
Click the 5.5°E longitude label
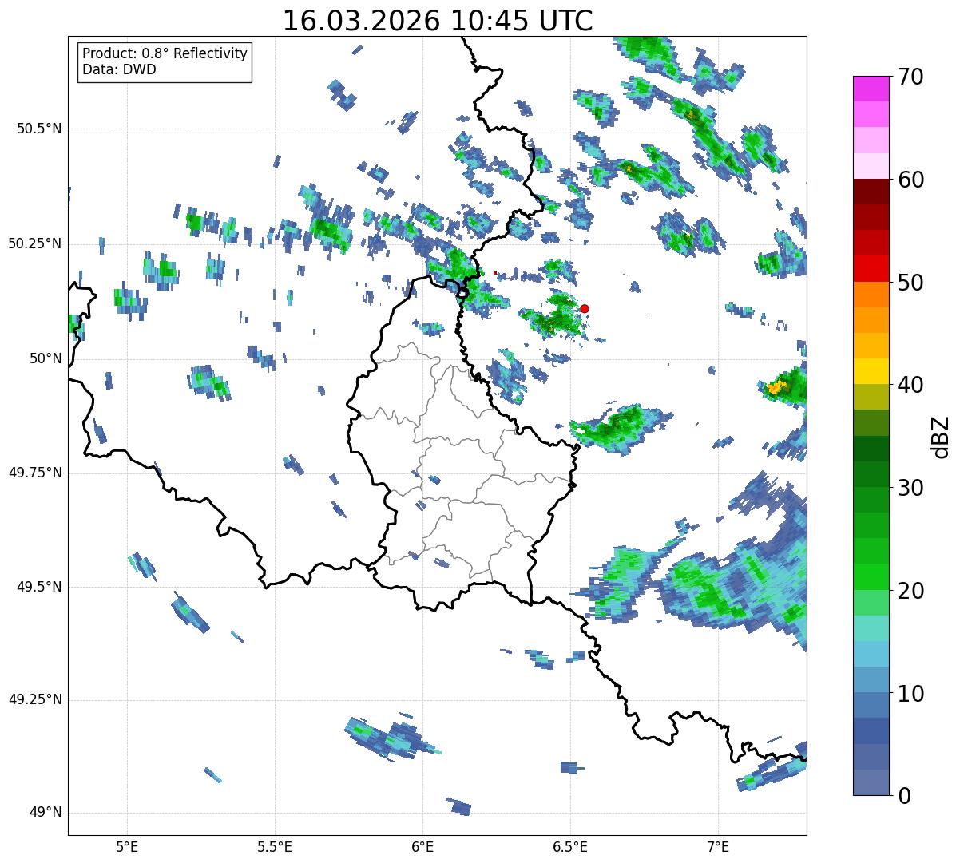275,847
